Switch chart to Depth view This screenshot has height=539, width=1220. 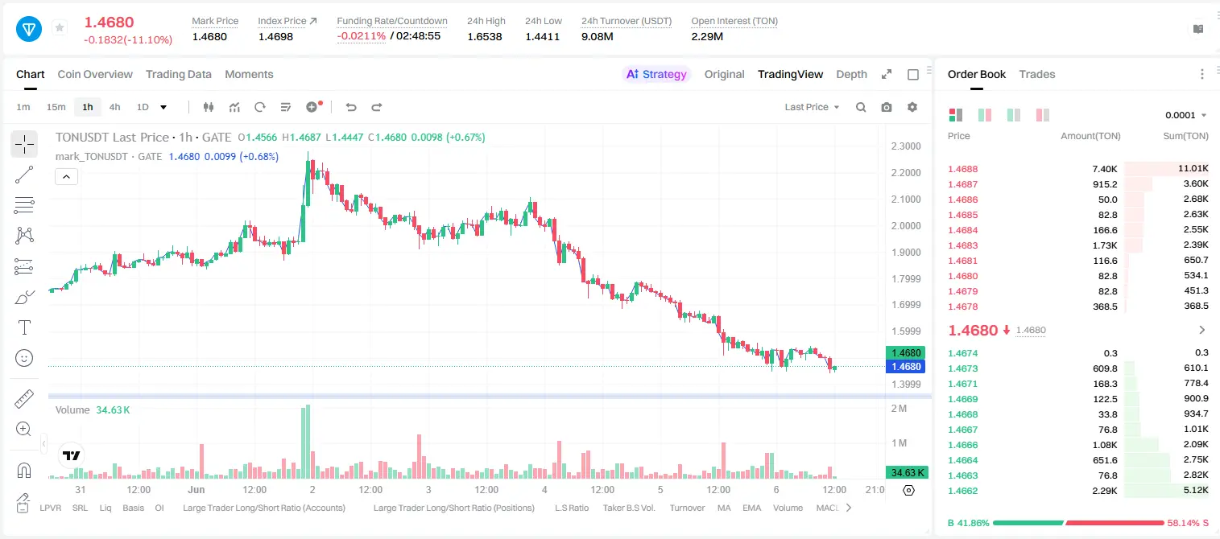coord(852,74)
